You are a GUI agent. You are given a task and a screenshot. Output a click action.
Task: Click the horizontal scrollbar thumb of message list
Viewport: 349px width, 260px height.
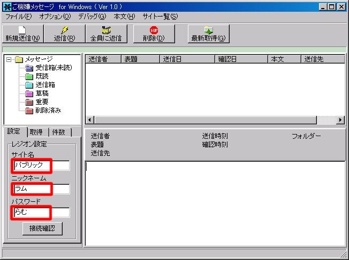coord(205,120)
